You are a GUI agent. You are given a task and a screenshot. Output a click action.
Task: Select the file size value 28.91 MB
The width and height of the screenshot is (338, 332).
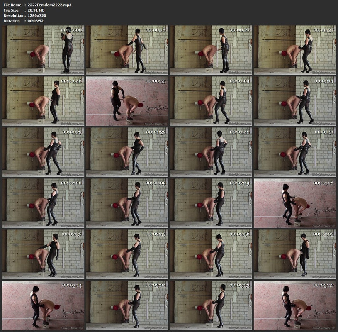tap(36, 10)
